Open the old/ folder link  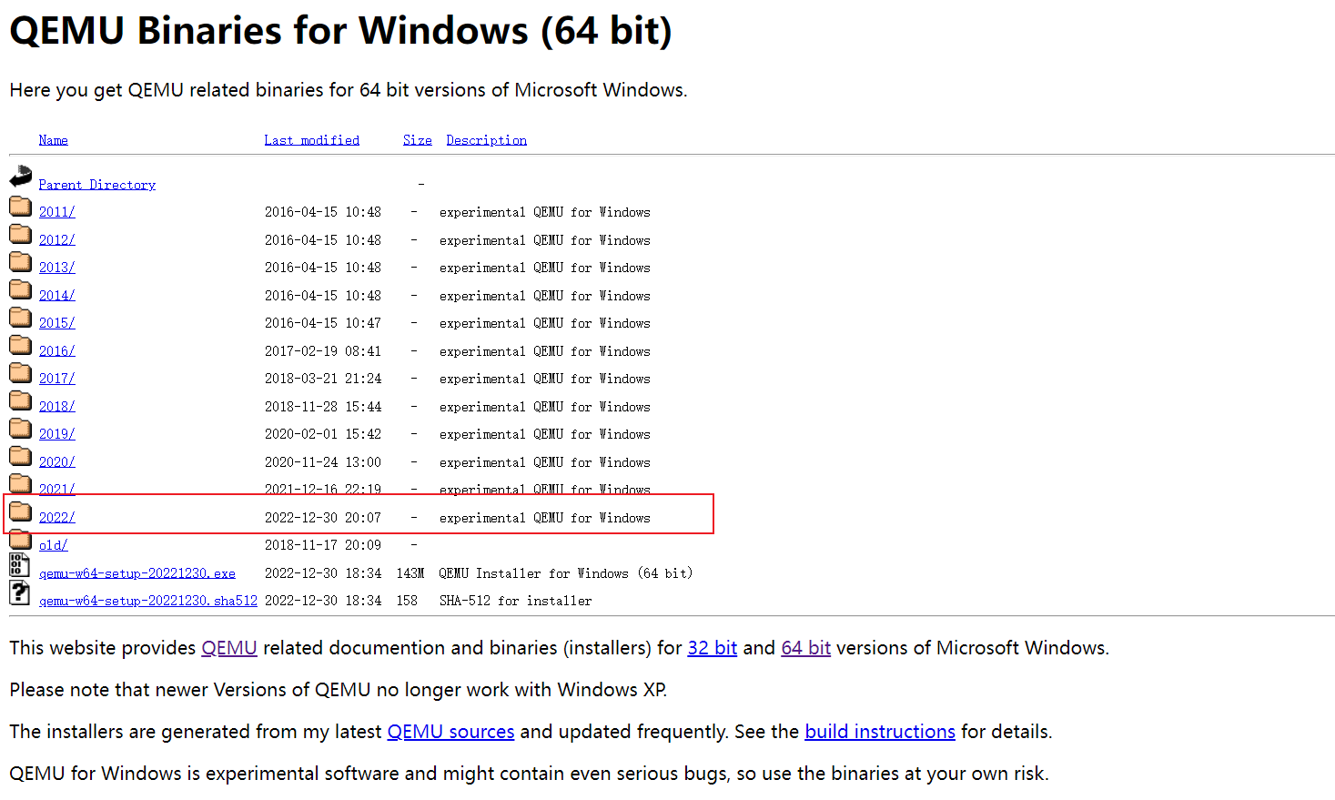pyautogui.click(x=54, y=545)
